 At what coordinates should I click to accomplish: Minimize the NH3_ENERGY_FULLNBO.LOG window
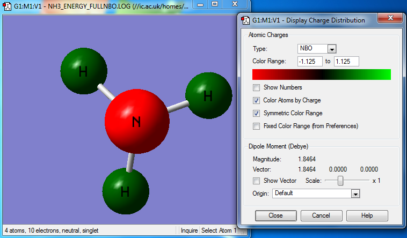pyautogui.click(x=200, y=4)
